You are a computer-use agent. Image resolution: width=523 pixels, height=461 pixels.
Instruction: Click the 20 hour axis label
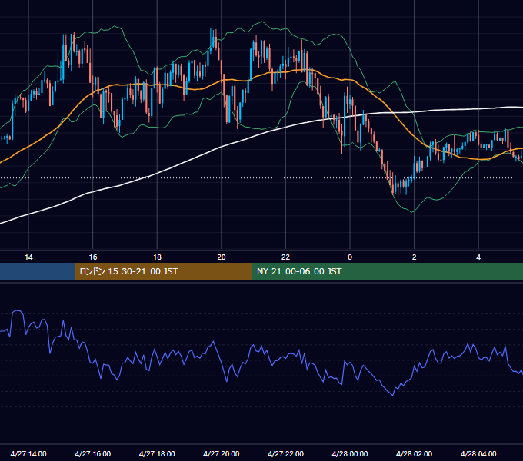(222, 257)
